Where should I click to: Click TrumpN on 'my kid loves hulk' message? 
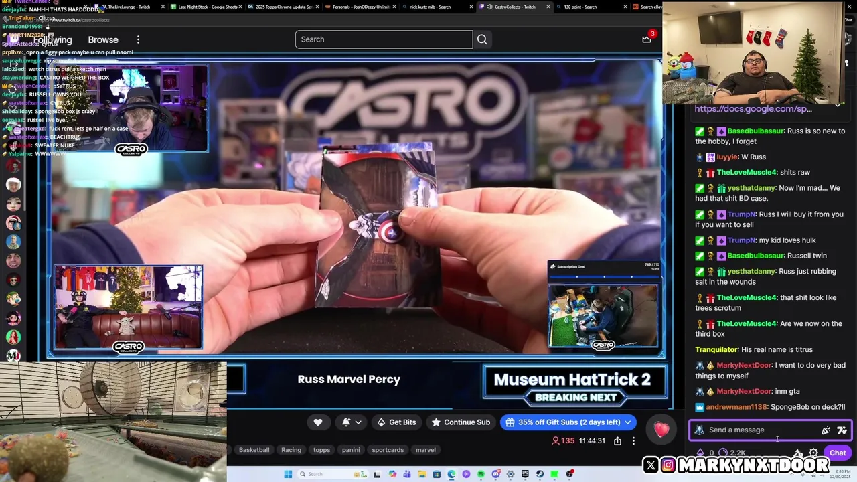[741, 240]
